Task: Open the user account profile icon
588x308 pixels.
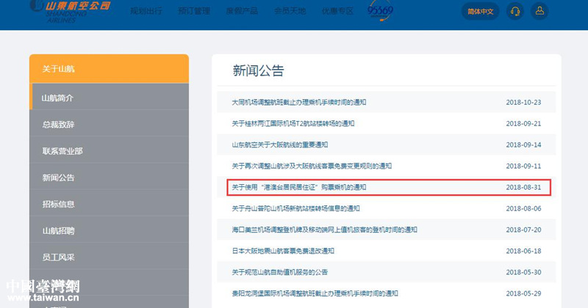Action: (539, 11)
